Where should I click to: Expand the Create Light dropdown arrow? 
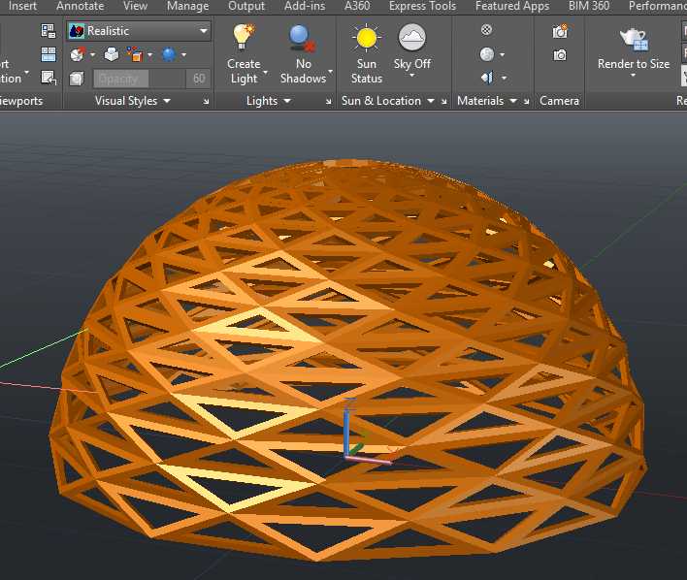266,73
